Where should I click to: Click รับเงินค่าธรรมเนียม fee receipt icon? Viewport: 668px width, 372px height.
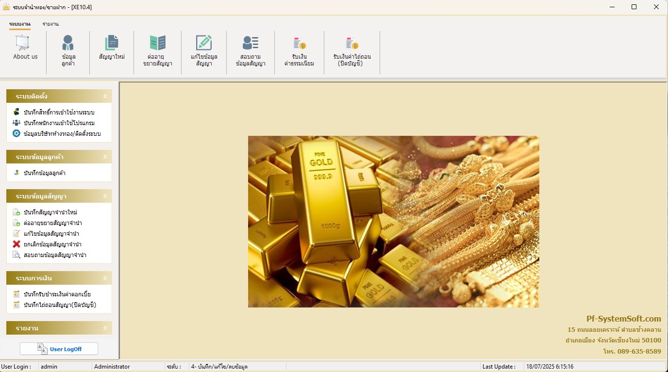[x=299, y=44]
